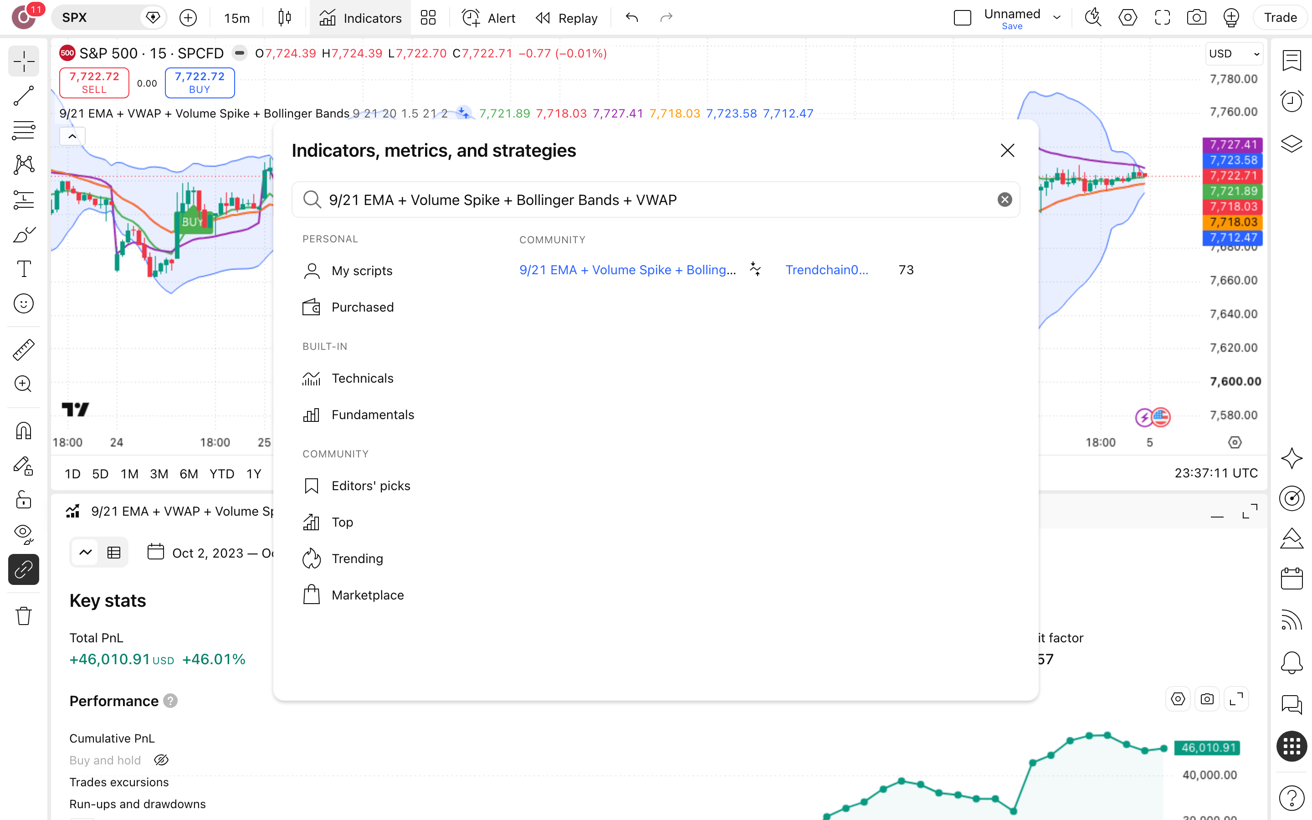Viewport: 1312px width, 820px height.
Task: Click the indicators search input field
Action: click(x=656, y=200)
